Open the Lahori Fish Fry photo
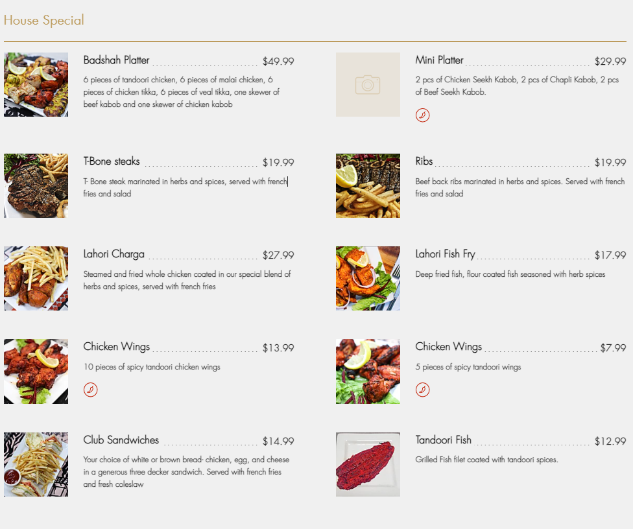 coord(368,278)
